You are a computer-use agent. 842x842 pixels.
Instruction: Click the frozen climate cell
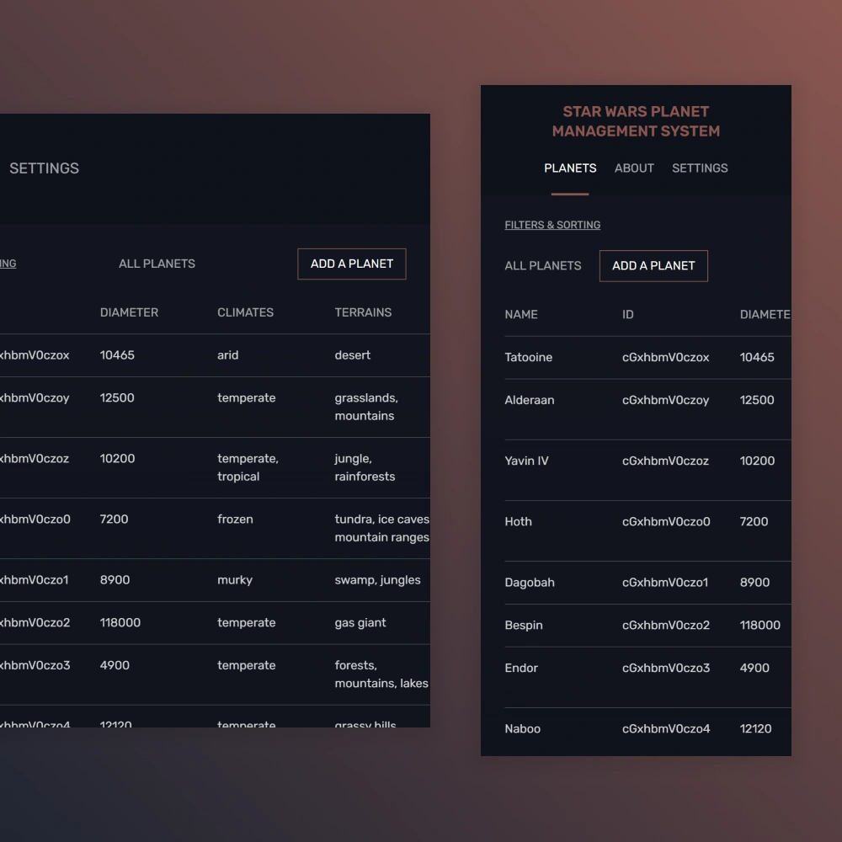[235, 520]
